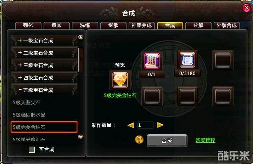
Task: Click the scroll-down arrow of the gem list
Action: click(81, 137)
